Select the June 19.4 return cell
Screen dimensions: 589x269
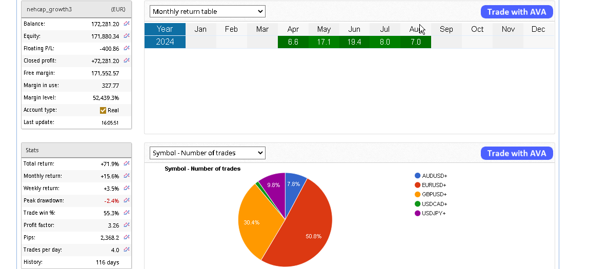[x=354, y=42]
